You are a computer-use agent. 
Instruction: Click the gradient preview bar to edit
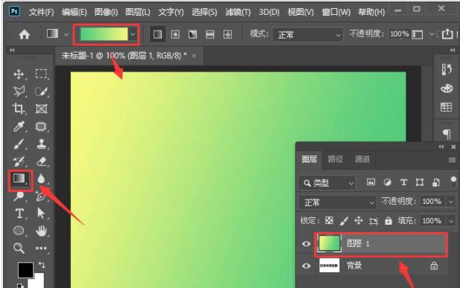[104, 34]
